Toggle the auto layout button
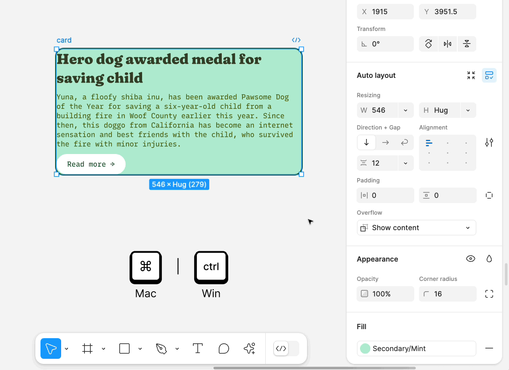Viewport: 509px width, 370px height. [489, 75]
